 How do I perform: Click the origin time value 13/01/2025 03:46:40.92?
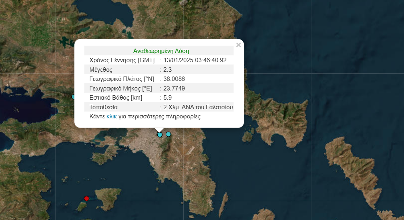point(195,60)
